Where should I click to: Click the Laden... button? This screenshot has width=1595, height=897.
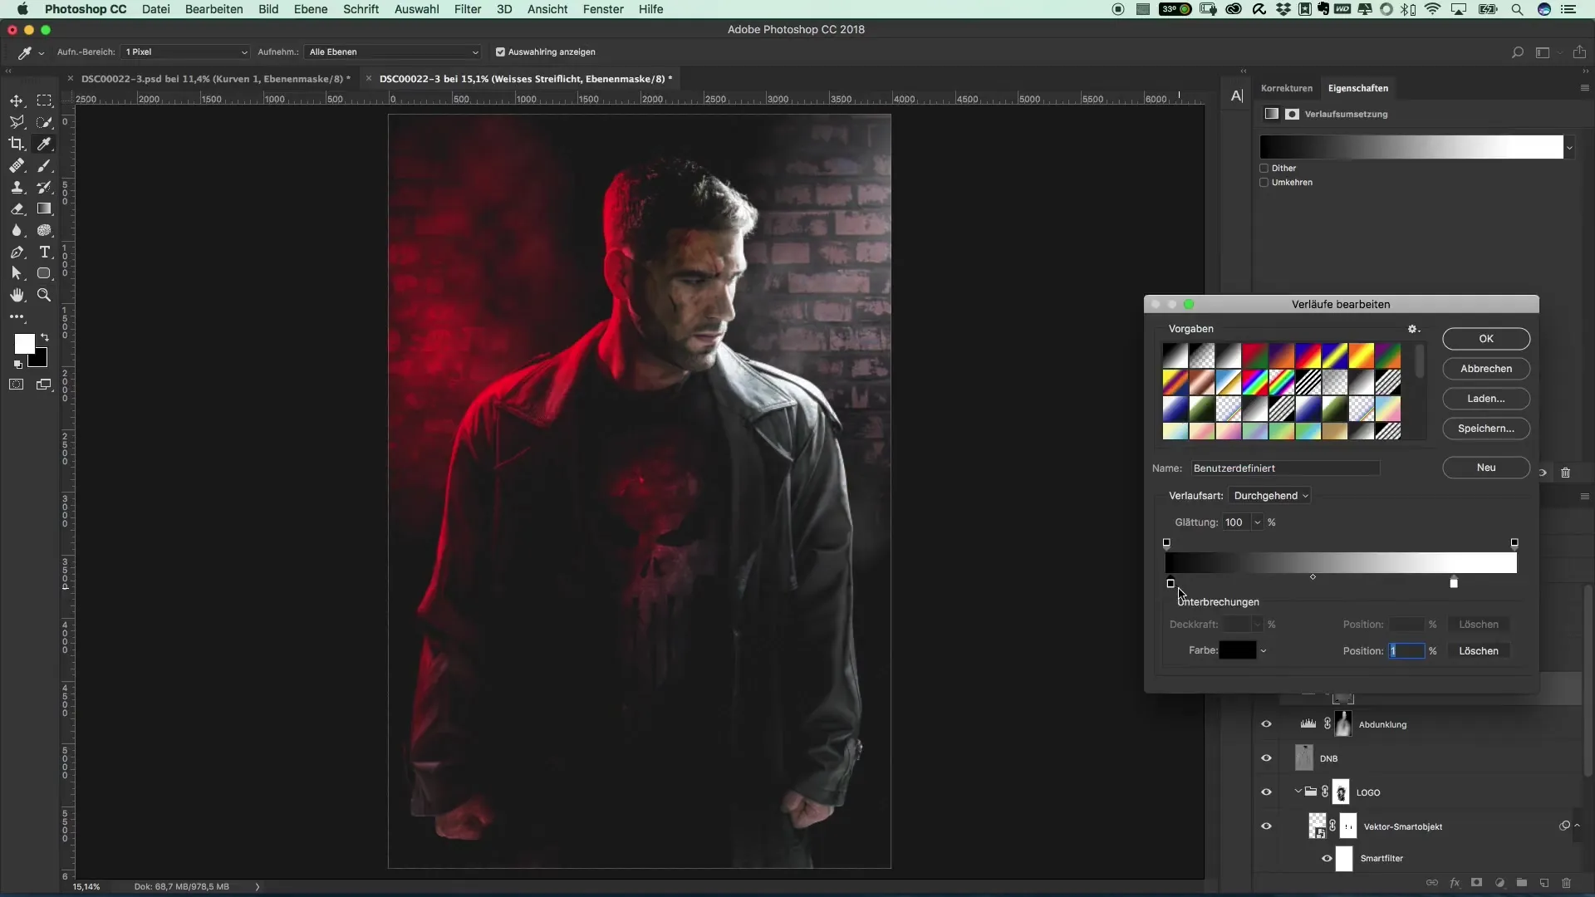pos(1486,399)
